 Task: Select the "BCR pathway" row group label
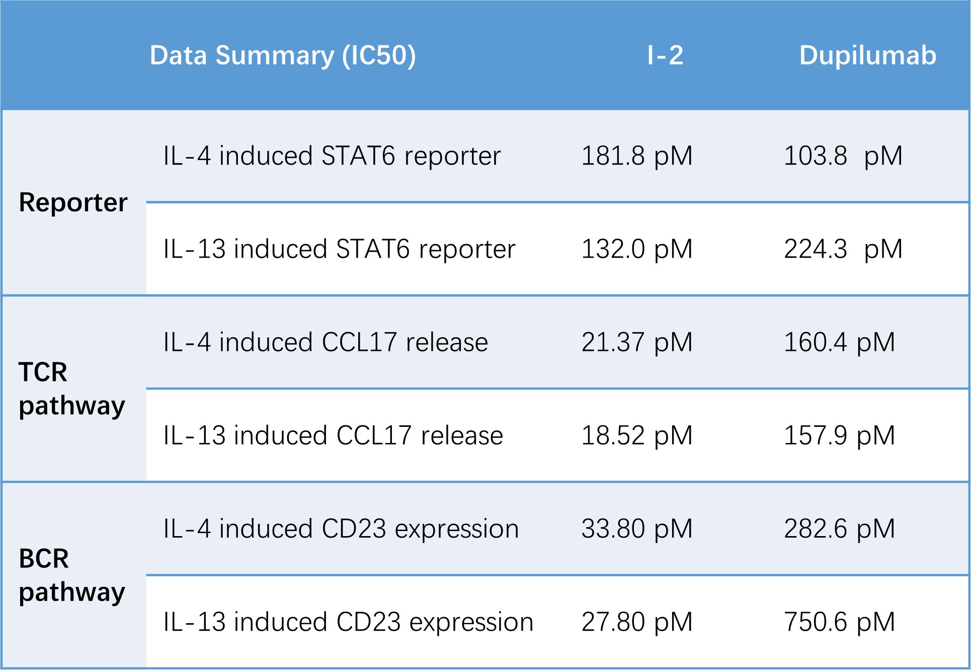click(71, 575)
